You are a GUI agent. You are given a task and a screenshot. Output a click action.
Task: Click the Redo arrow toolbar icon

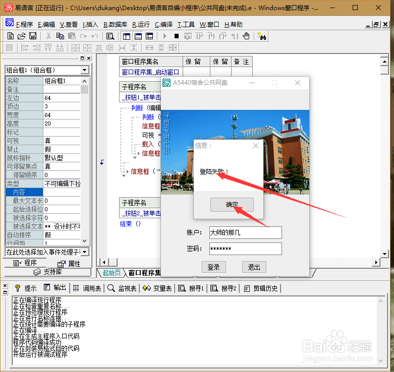(x=83, y=36)
